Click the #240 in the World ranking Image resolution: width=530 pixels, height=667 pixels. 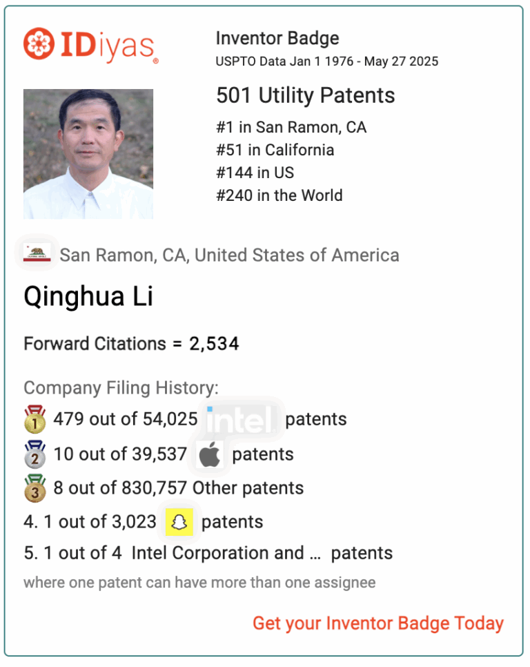(x=279, y=195)
